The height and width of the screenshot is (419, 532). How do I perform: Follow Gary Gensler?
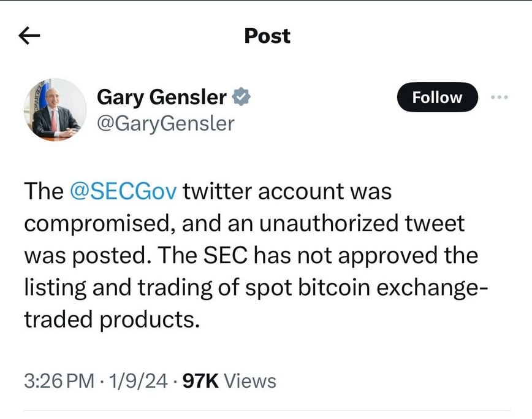436,97
